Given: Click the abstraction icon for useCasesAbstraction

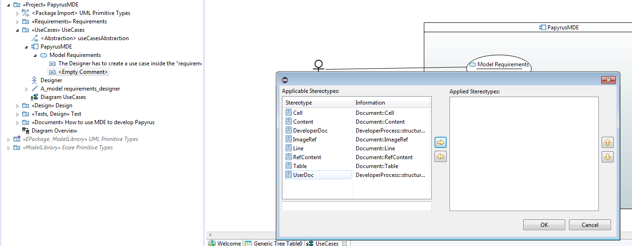Looking at the screenshot, I should pos(35,38).
